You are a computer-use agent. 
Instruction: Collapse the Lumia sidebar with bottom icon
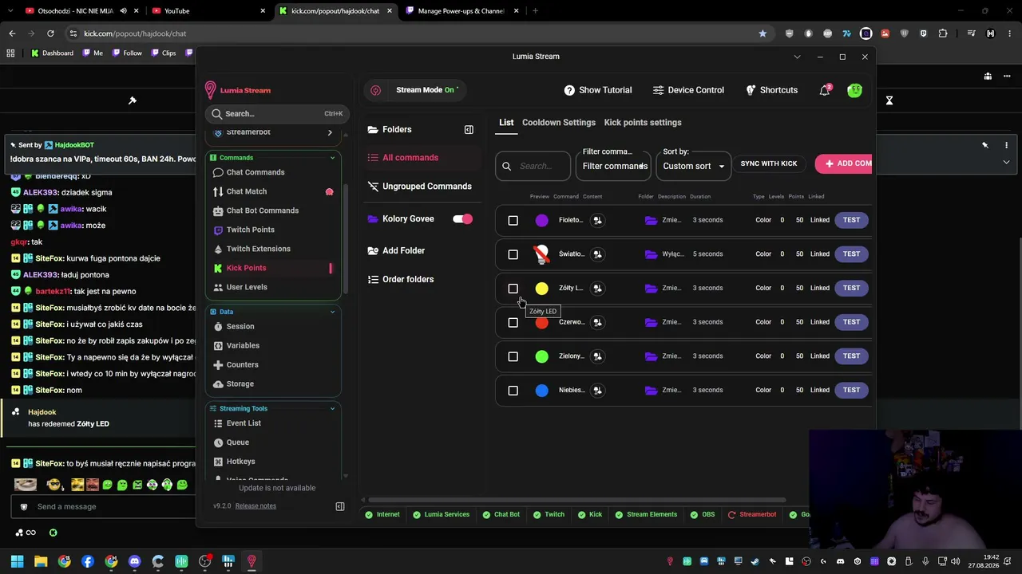click(x=340, y=506)
